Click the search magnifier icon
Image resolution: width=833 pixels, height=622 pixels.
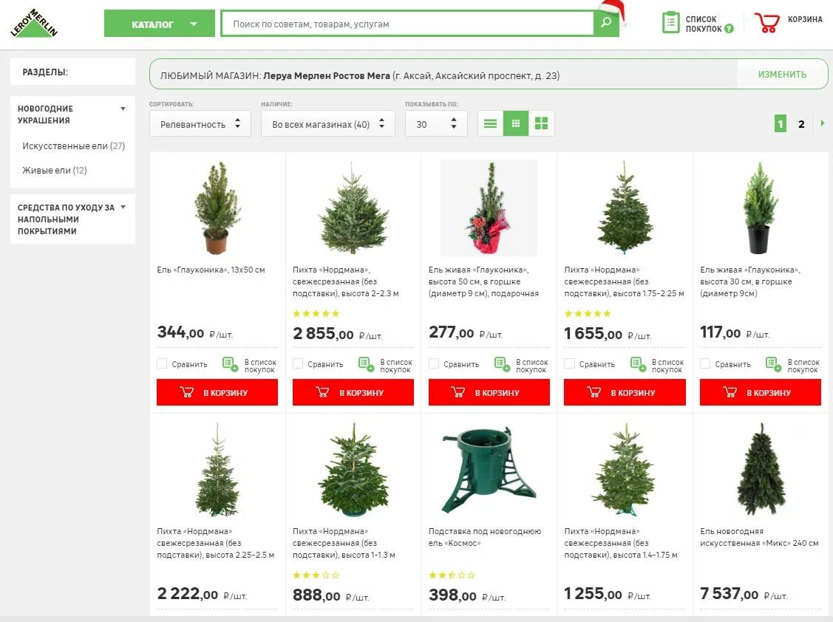(606, 23)
